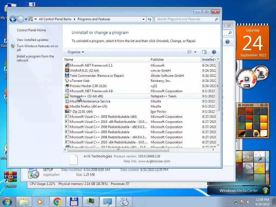Click the Forward navigation arrow button
This screenshot has height=207, width=276.
[20, 19]
